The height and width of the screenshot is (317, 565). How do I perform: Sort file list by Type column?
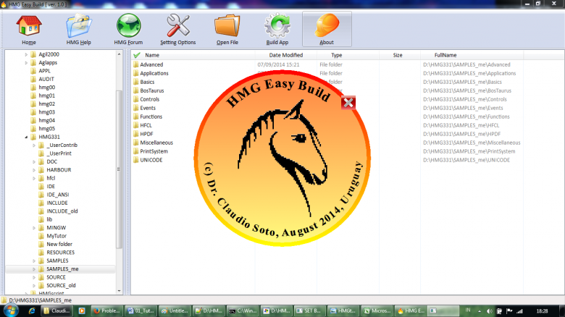337,55
